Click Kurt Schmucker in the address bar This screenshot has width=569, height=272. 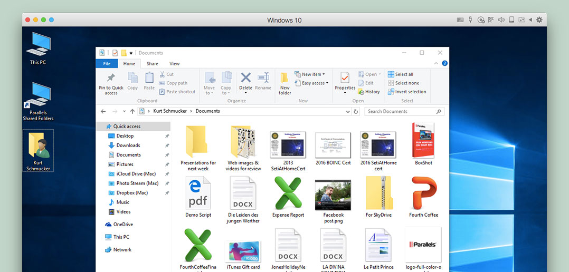170,111
